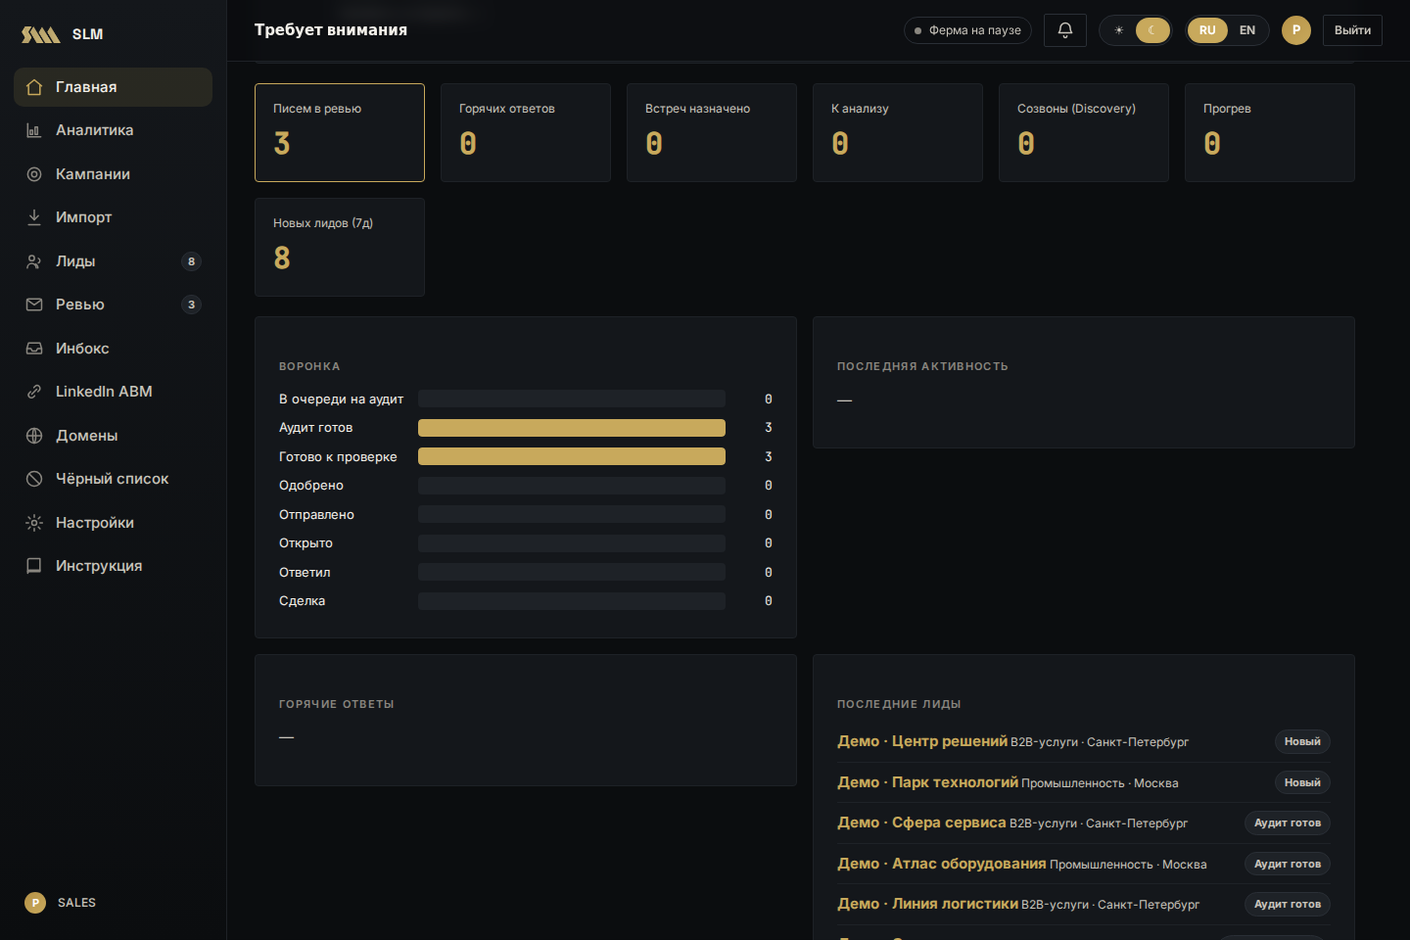Image resolution: width=1410 pixels, height=940 pixels.
Task: Click the Ферма на паузе status pill
Action: pos(967,30)
